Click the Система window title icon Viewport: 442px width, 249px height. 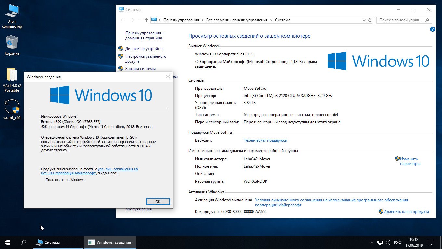(121, 10)
